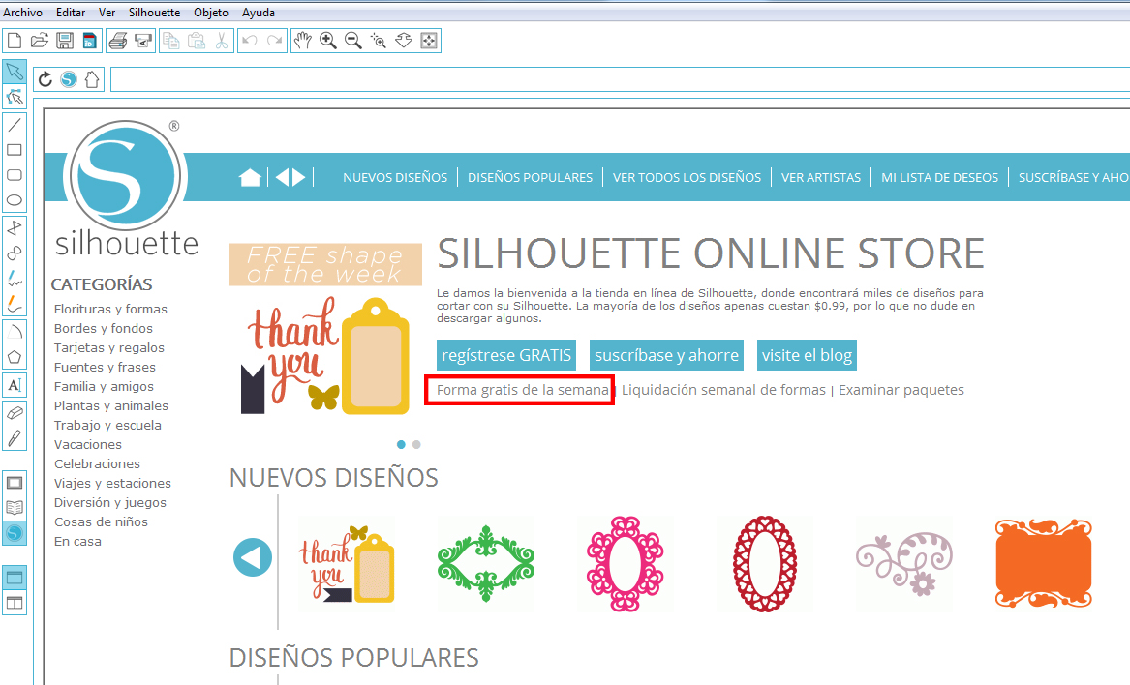Open the Editar menu
The width and height of the screenshot is (1130, 685).
71,13
